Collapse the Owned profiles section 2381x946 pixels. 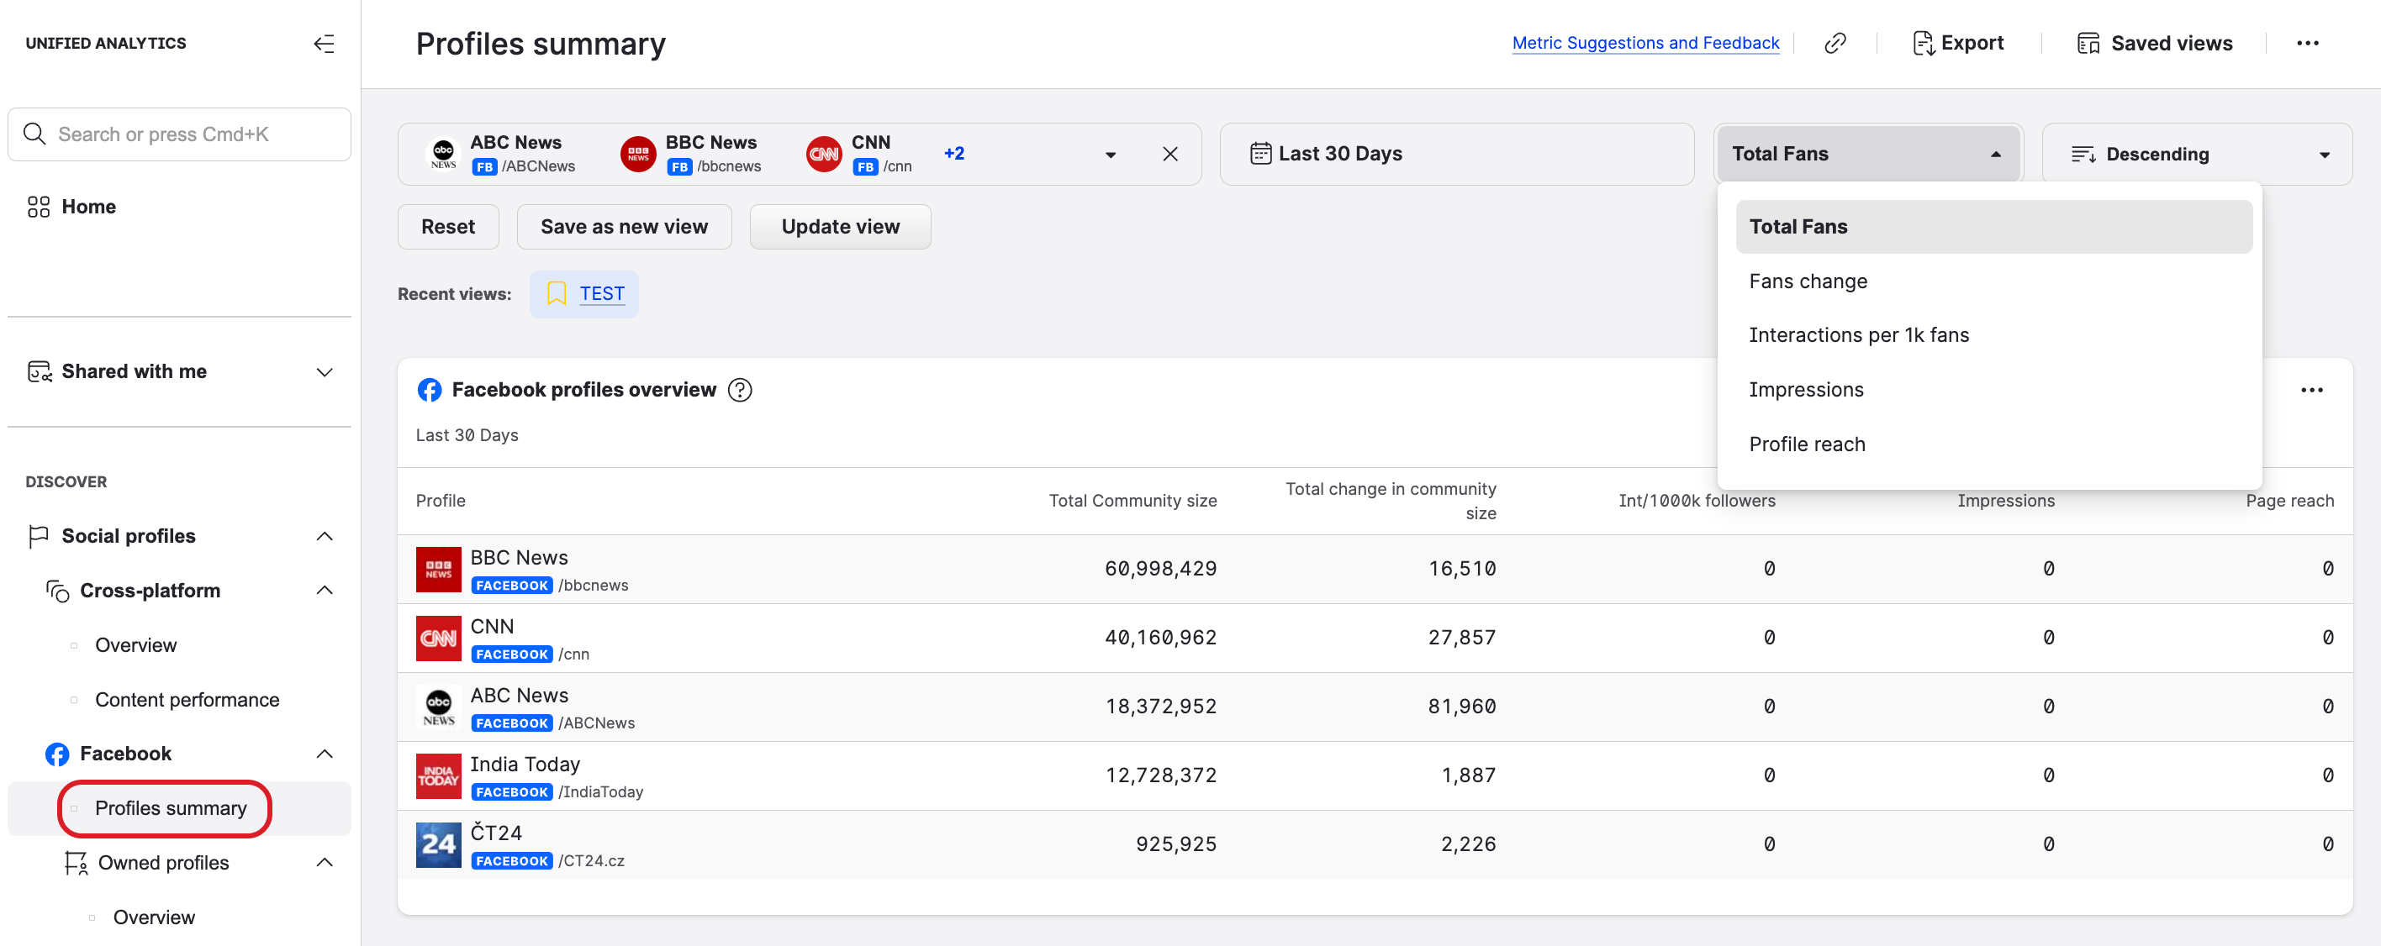tap(324, 862)
